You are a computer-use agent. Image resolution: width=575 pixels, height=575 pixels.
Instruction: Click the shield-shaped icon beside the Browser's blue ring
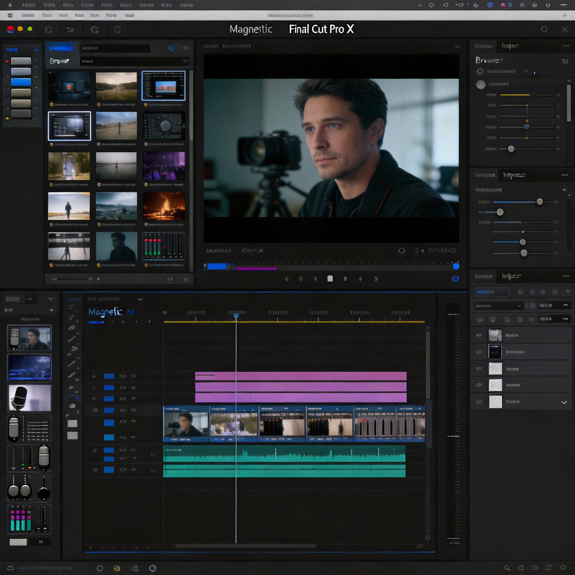(186, 48)
